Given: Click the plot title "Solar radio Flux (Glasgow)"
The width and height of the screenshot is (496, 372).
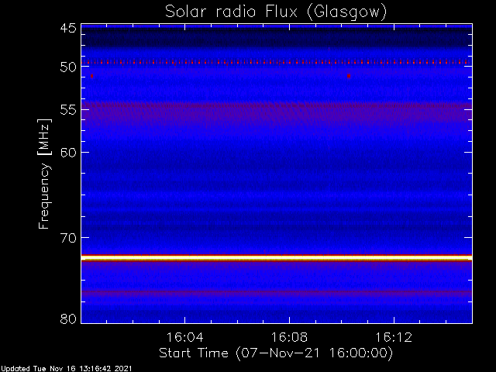Looking at the screenshot, I should 276,12.
